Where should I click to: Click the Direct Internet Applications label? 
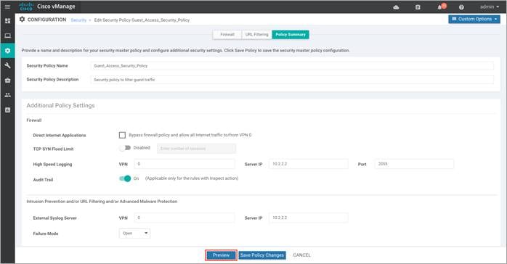[x=60, y=135]
